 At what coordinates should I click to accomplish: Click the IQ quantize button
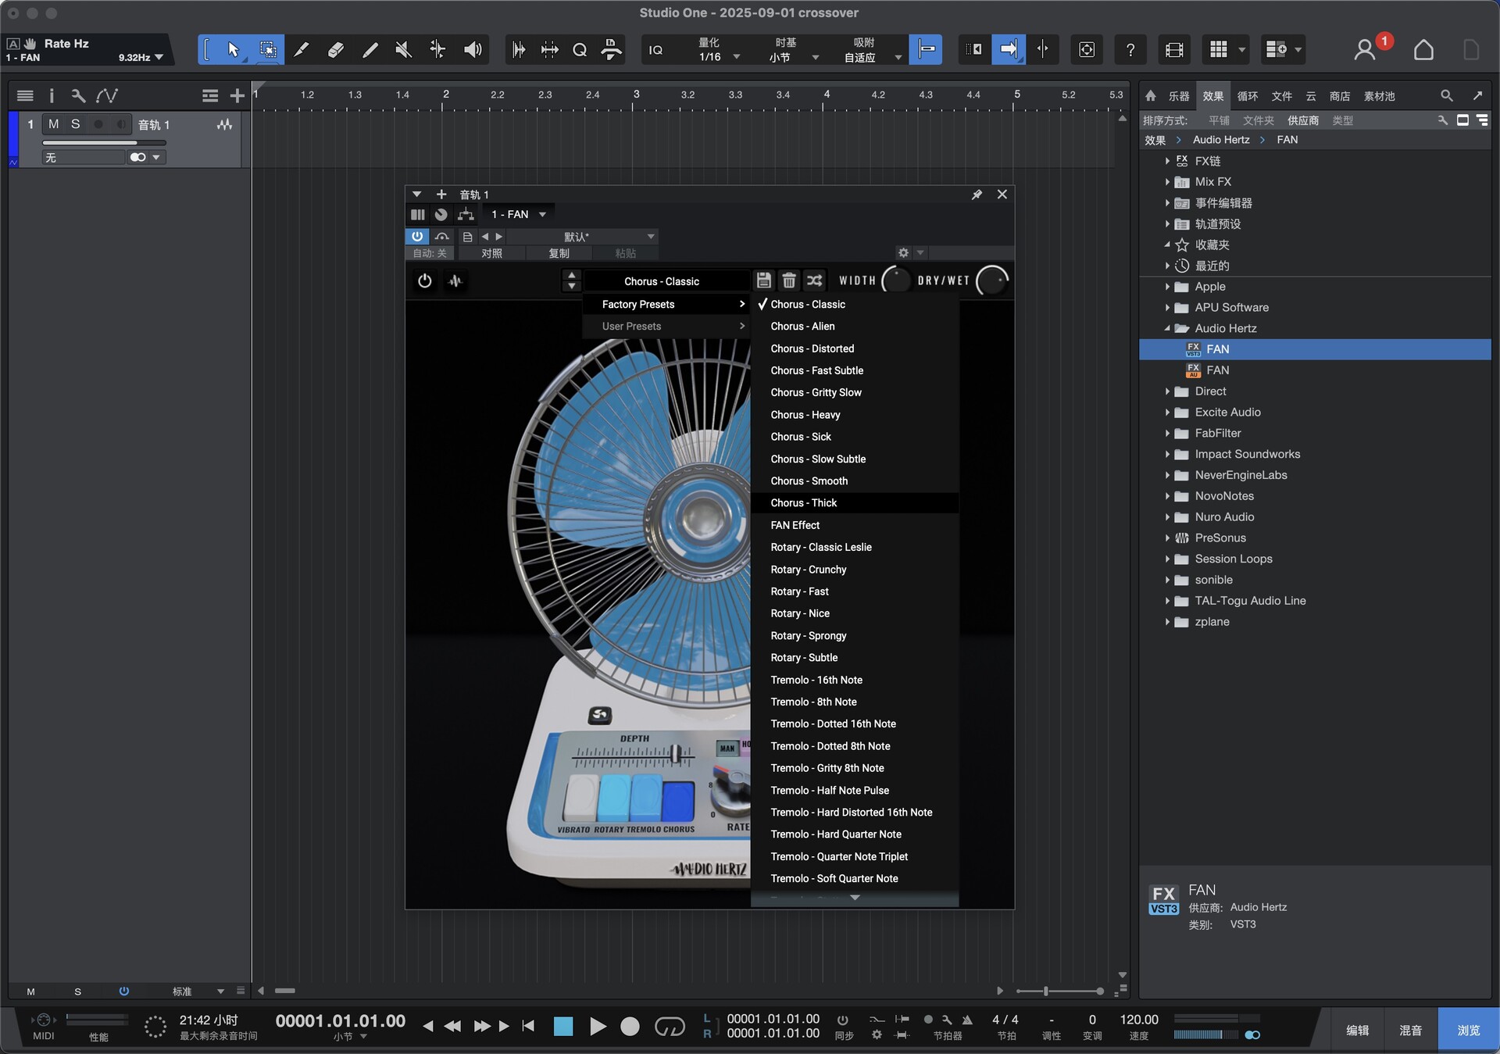[x=656, y=50]
